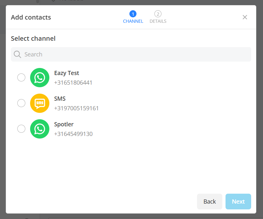Click the Spotler channel name text
The image size is (263, 219).
63,124
